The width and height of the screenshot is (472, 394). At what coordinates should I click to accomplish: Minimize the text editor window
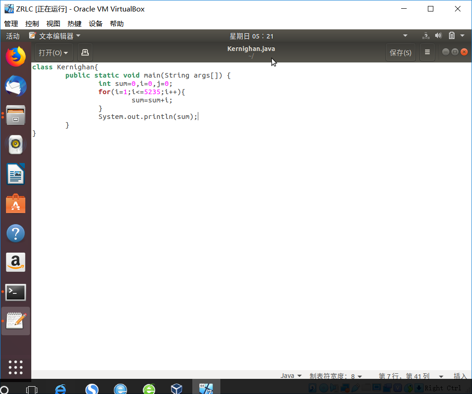(x=446, y=52)
